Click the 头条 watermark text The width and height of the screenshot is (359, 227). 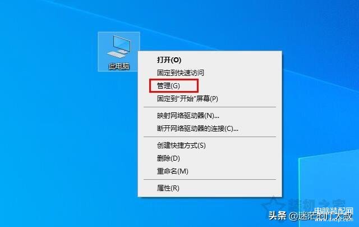(277, 216)
